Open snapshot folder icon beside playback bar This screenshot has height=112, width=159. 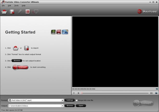(x=156, y=93)
